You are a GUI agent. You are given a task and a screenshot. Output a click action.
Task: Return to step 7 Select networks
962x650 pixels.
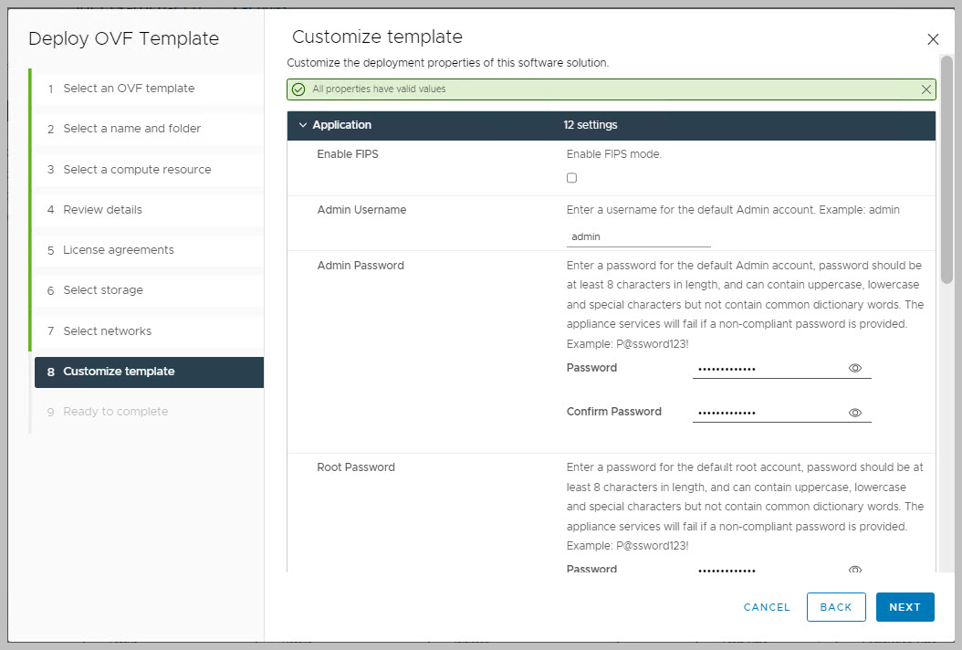click(x=107, y=331)
